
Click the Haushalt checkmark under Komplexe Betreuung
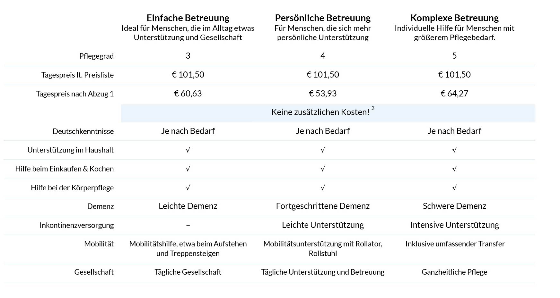point(454,150)
